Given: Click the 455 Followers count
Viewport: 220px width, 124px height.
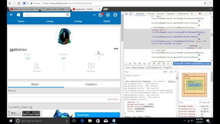Looking at the screenshot, I should tap(63, 58).
